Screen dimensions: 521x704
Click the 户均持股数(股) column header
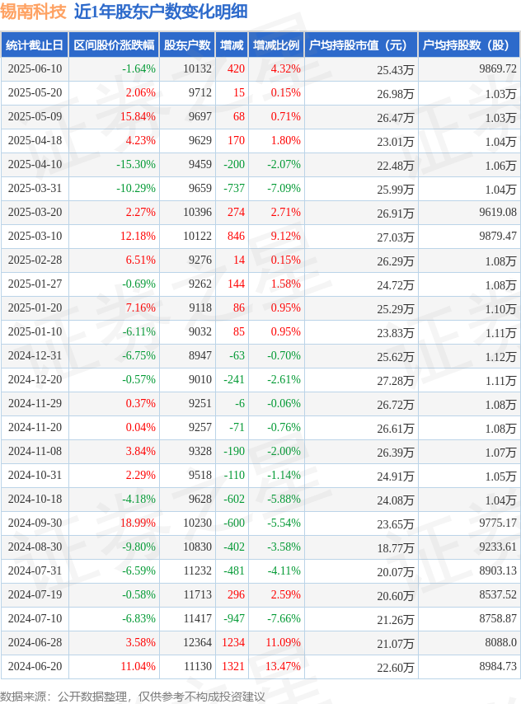point(469,45)
